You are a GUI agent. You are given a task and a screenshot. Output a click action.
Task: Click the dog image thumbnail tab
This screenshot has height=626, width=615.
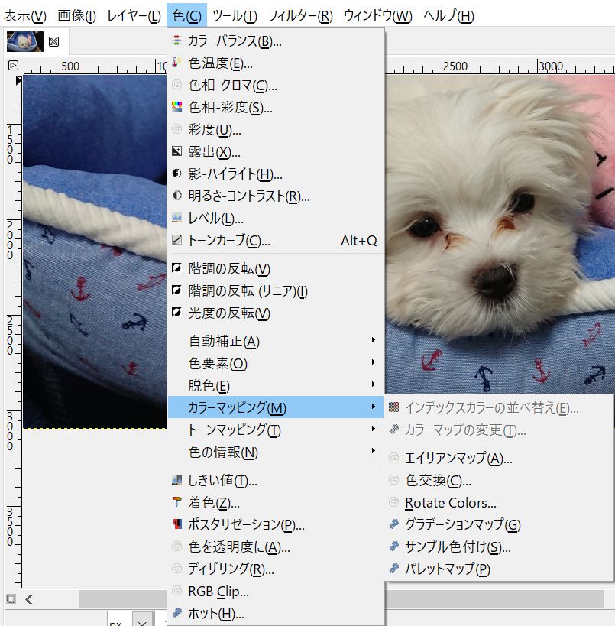[25, 41]
